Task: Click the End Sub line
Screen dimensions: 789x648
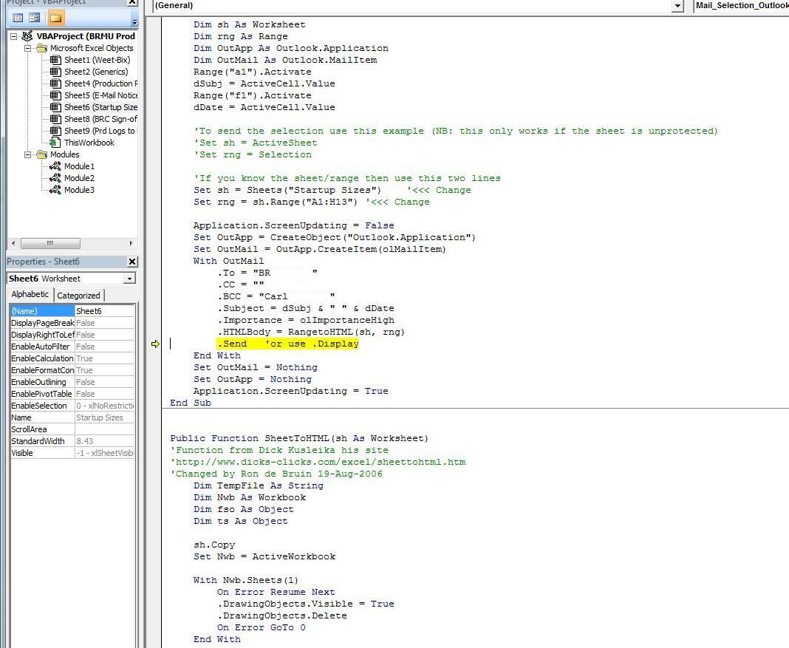Action: (190, 403)
